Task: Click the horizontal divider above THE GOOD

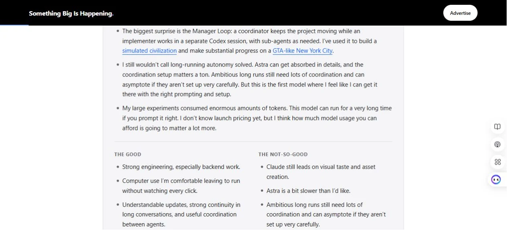Action: tap(253, 142)
